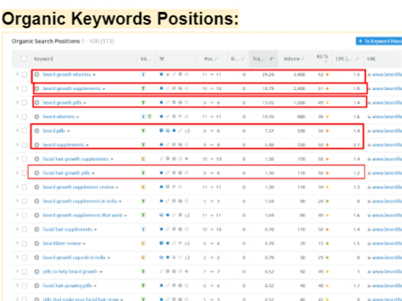The width and height of the screenshot is (402, 301).
Task: Open the beard supplements keyword link
Action: (x=64, y=145)
